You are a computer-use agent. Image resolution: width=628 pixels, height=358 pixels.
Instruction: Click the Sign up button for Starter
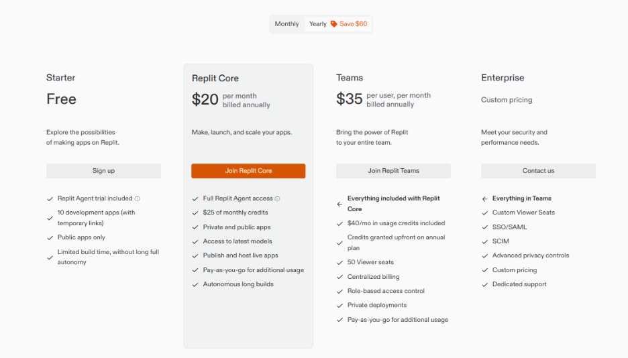tap(103, 171)
